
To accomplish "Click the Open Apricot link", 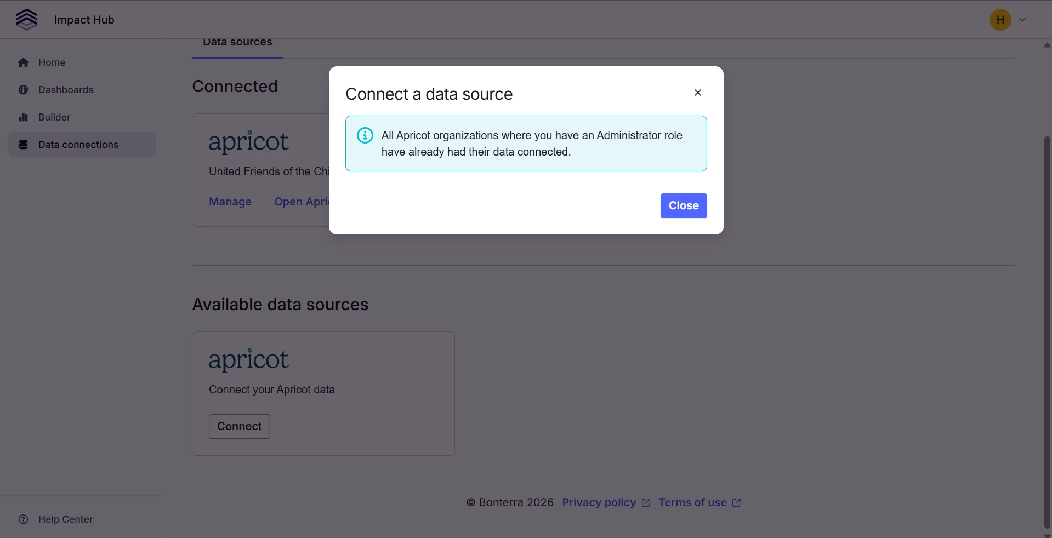I will 302,202.
